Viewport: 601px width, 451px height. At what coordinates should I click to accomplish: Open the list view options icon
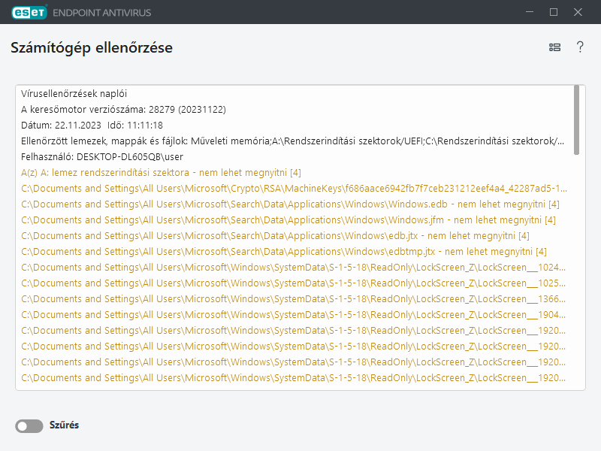point(554,47)
